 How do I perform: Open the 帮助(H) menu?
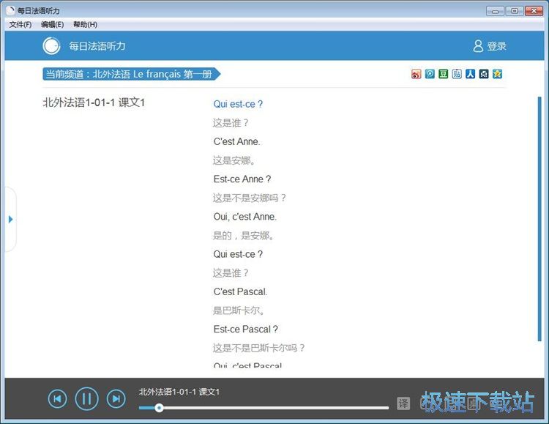[85, 24]
